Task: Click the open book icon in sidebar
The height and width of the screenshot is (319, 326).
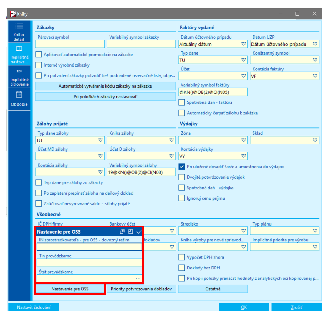Action: 19,49
